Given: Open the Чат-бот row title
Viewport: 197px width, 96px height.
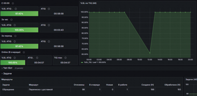Looking at the screenshot, I should (x=8, y=68).
